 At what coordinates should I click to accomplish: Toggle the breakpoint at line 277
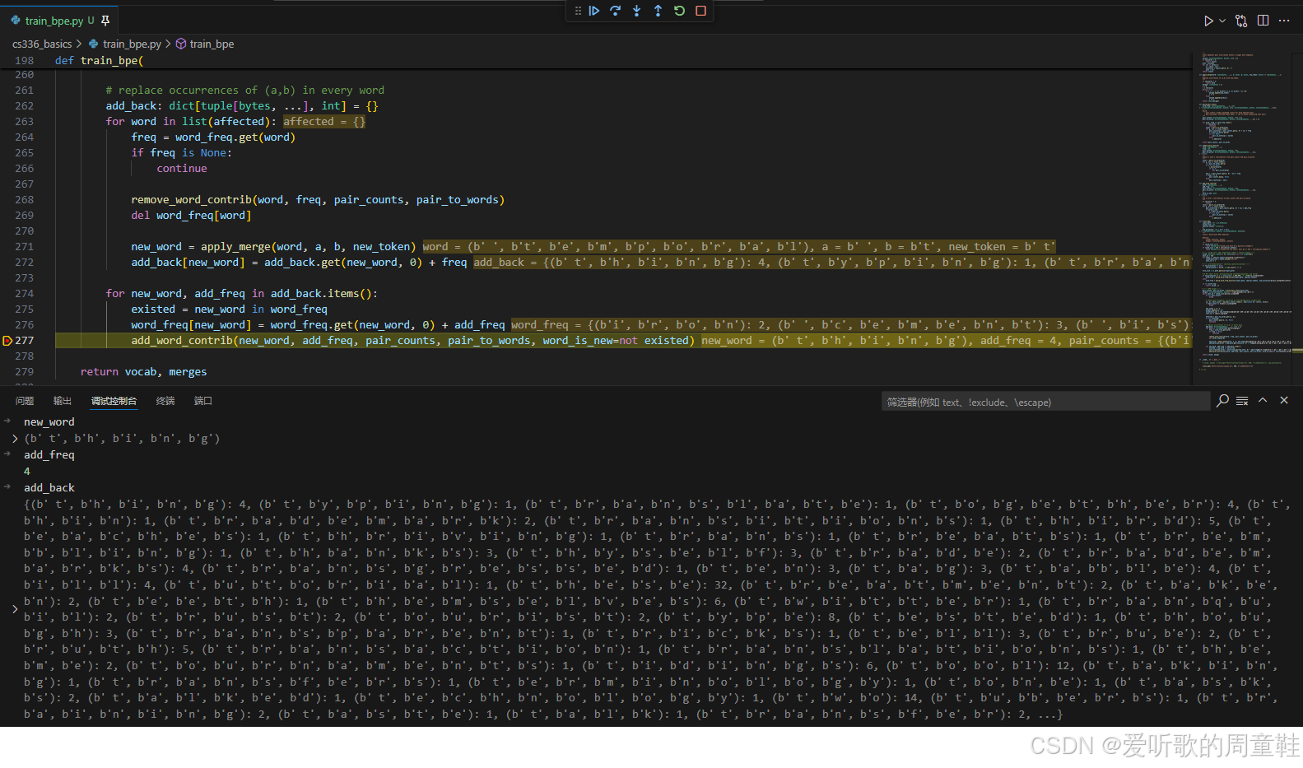7,341
